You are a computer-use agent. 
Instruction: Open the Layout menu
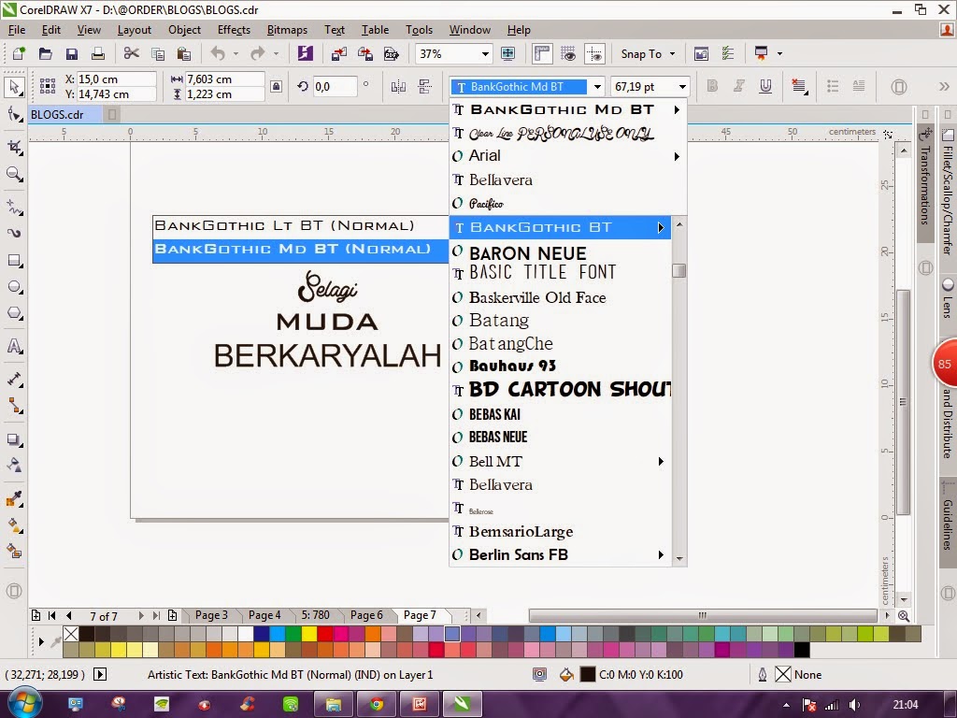point(134,29)
